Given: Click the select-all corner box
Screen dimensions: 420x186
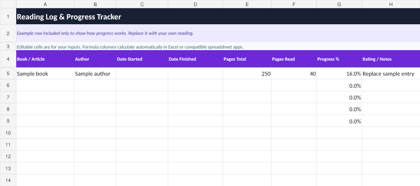Looking at the screenshot, I should 8,4.
